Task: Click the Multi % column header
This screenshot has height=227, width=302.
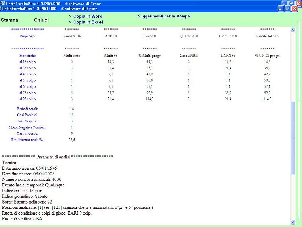Action: pyautogui.click(x=111, y=56)
